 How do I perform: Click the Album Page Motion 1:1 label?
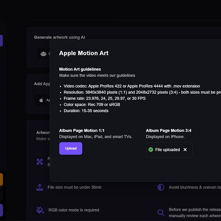82,130
